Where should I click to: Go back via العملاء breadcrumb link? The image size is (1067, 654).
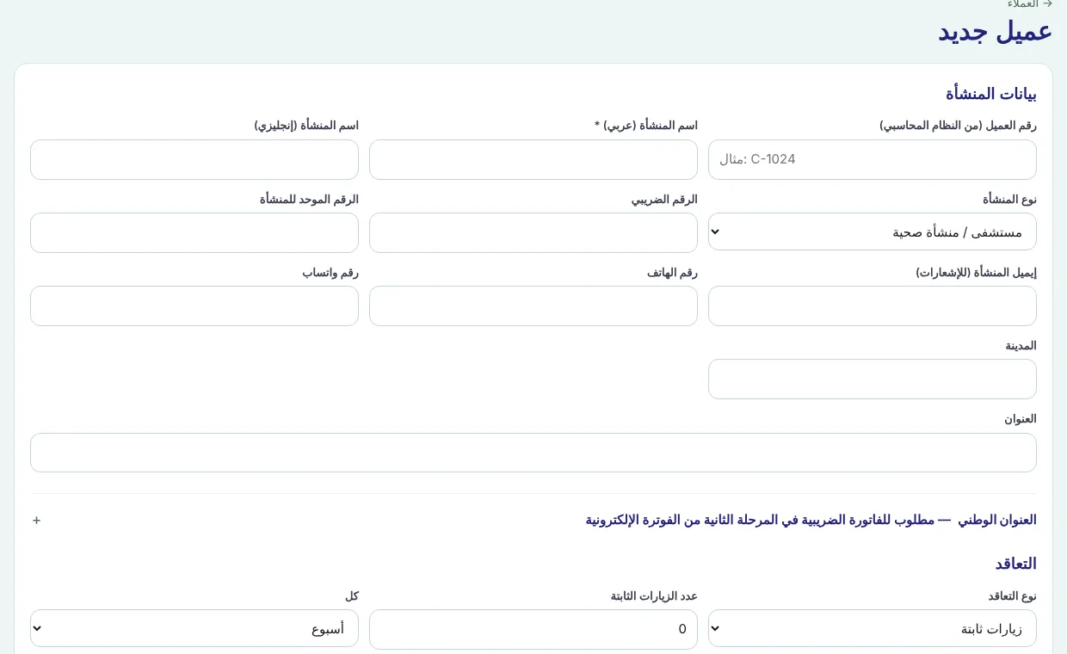(1029, 3)
